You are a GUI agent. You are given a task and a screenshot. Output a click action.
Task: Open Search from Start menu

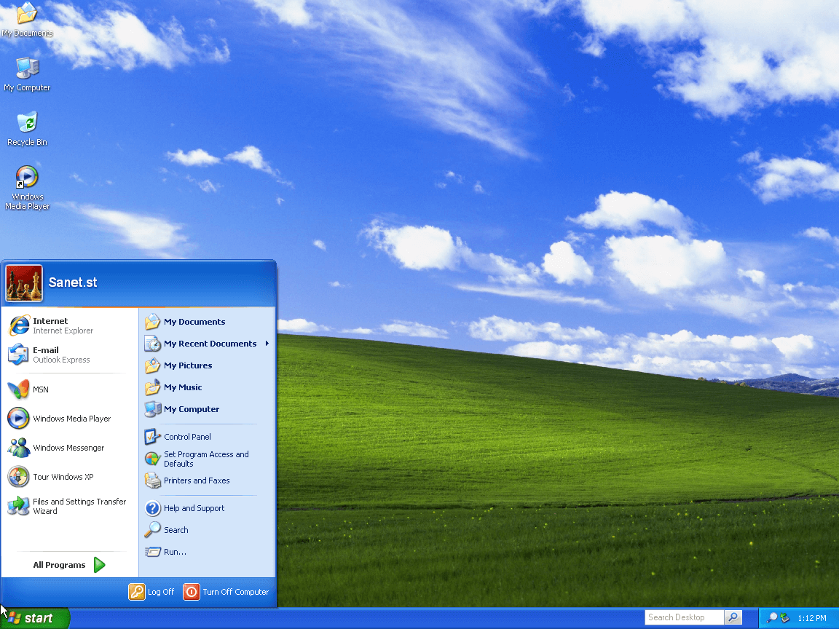[208, 530]
